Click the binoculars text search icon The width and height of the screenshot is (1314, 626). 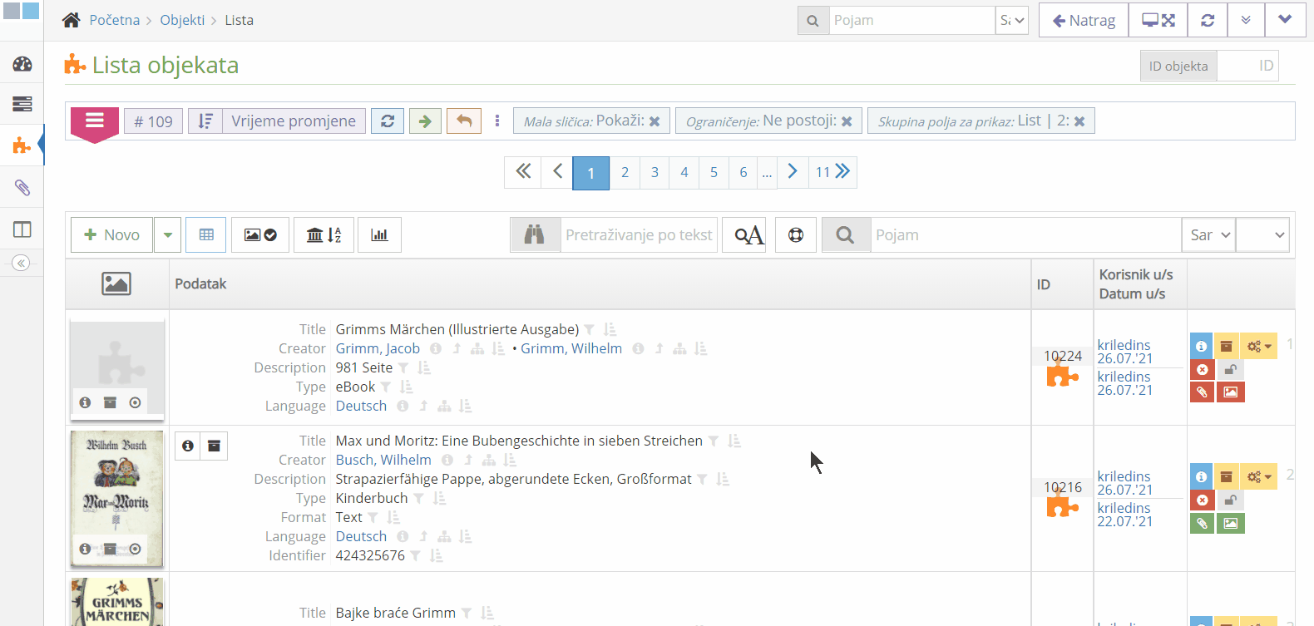click(x=534, y=235)
